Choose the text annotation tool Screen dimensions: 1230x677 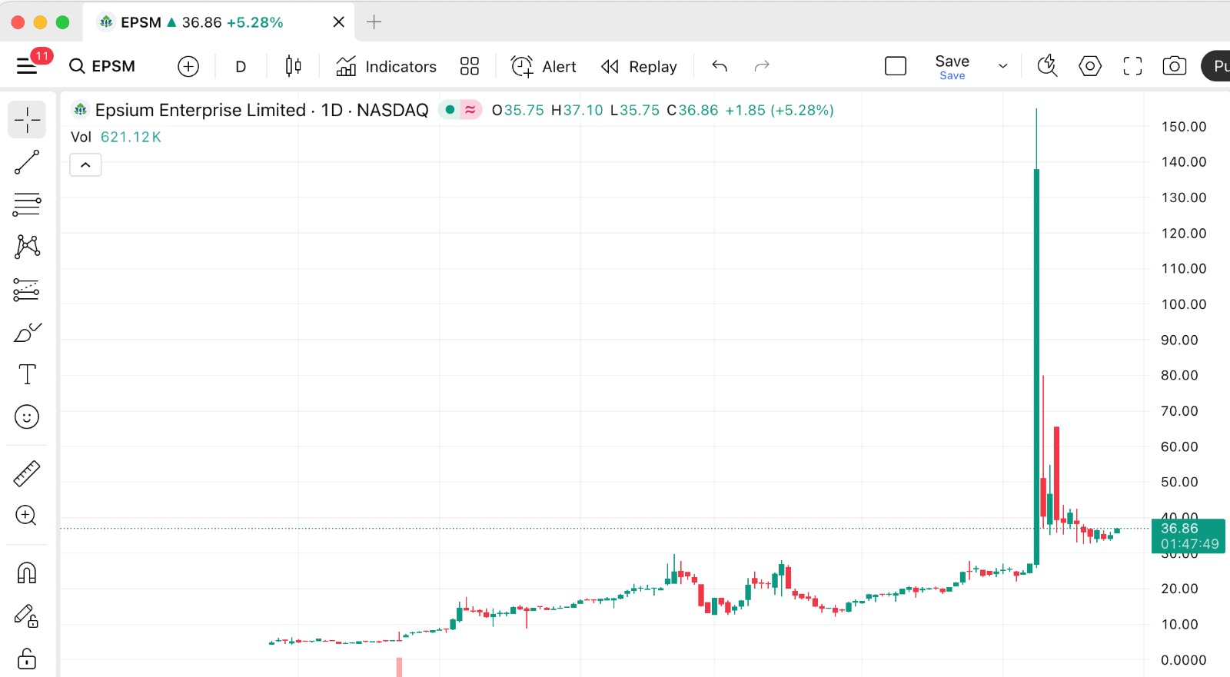27,374
